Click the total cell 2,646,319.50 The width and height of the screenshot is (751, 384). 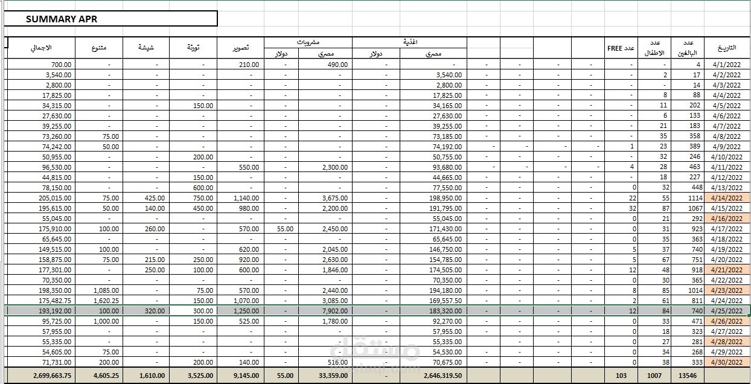pos(433,375)
